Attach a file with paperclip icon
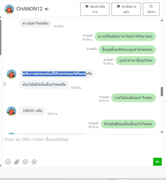The image size is (166, 180). point(16,162)
